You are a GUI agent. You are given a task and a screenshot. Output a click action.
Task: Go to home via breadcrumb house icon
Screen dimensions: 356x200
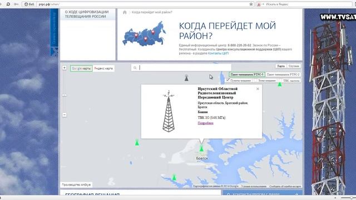tap(125, 12)
